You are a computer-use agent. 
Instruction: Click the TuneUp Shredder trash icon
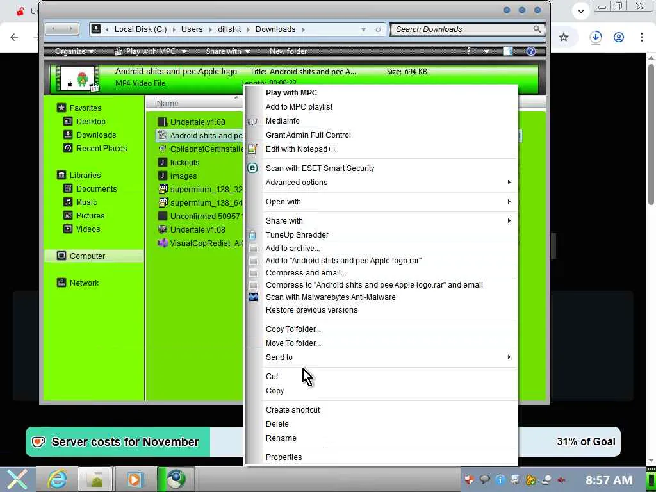pyautogui.click(x=252, y=234)
